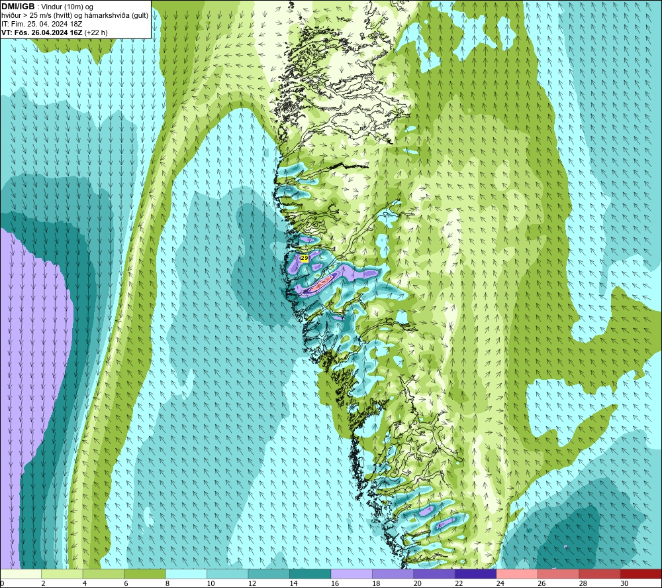This screenshot has width=662, height=588.
Task: Click the legend label 30
Action: (624, 583)
